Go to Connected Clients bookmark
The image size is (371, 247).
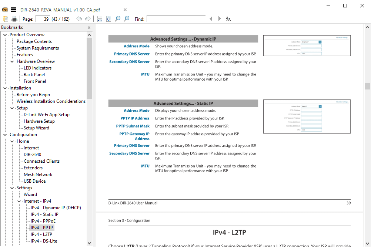click(41, 161)
